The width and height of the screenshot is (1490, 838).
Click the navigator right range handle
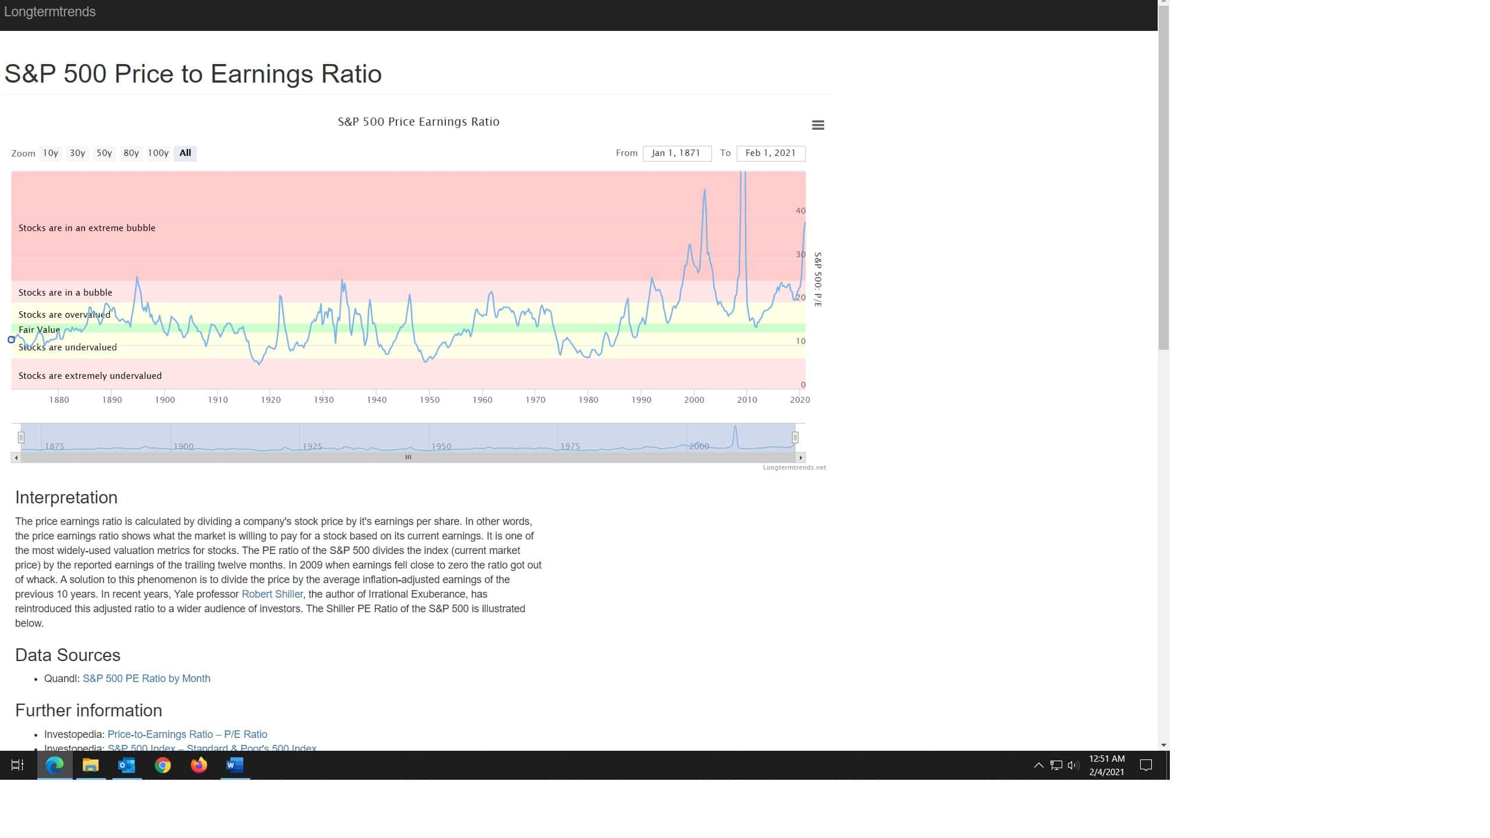(x=795, y=437)
